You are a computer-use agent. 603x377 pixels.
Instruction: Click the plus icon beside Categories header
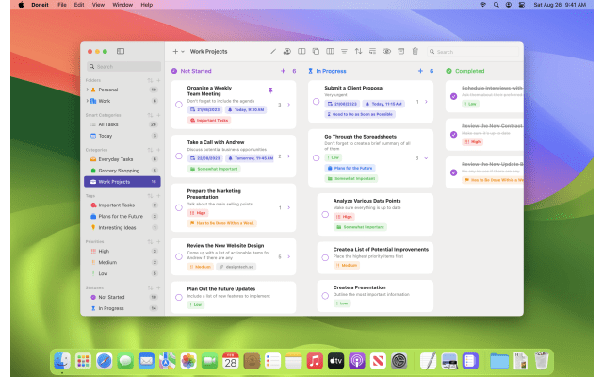pyautogui.click(x=158, y=150)
